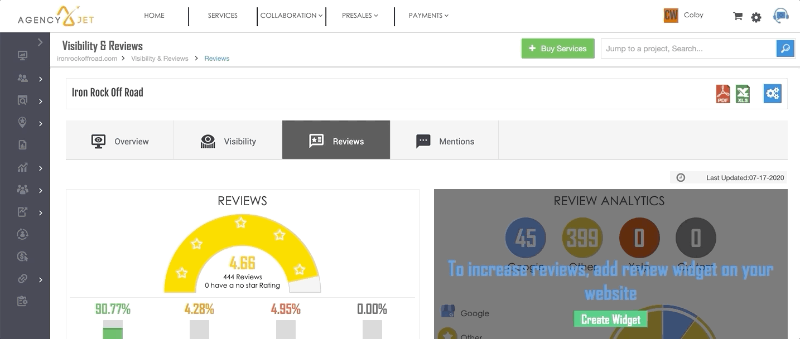This screenshot has width=800, height=339.
Task: Click the Other 399 reviews circle
Action: (582, 238)
